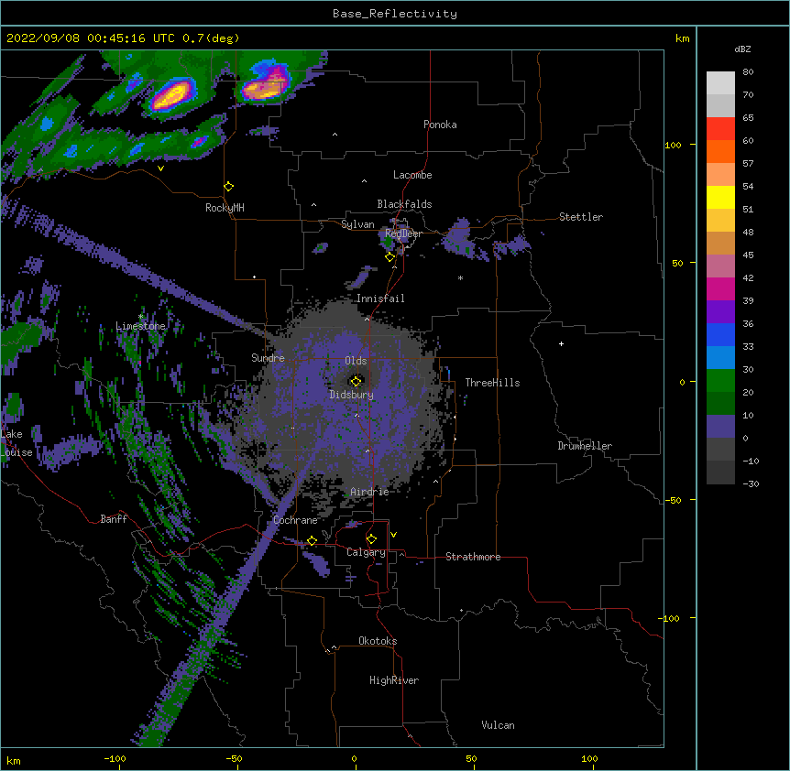Click the HighRiver city label

(394, 680)
